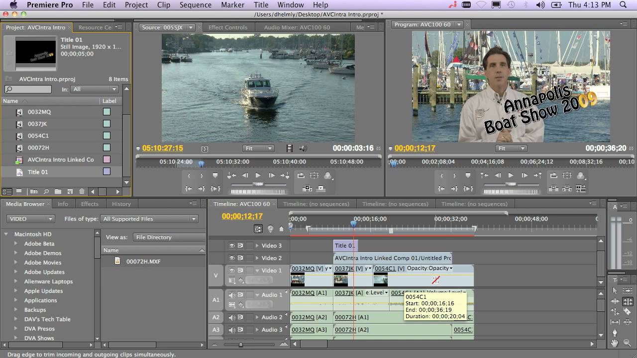The image size is (637, 358).
Task: Expand the Adobe Movies folder
Action: pos(16,263)
